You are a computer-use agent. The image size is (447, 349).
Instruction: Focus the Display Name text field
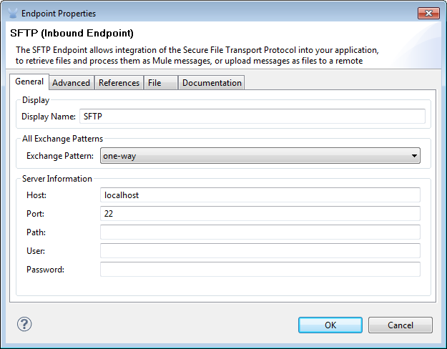252,116
